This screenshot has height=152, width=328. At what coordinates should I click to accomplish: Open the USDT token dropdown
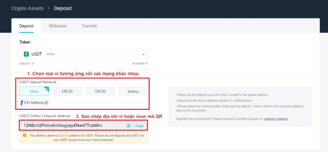pyautogui.click(x=84, y=54)
